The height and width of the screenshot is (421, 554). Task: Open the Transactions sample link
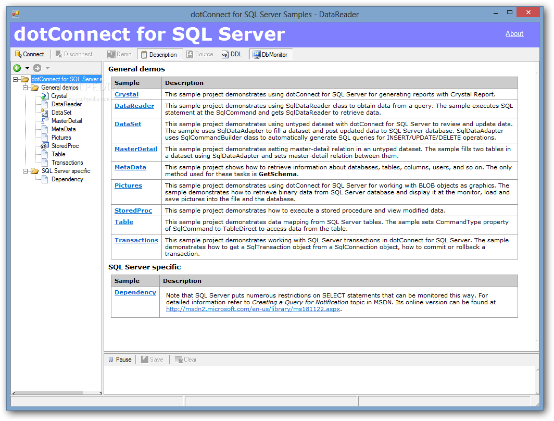(136, 240)
